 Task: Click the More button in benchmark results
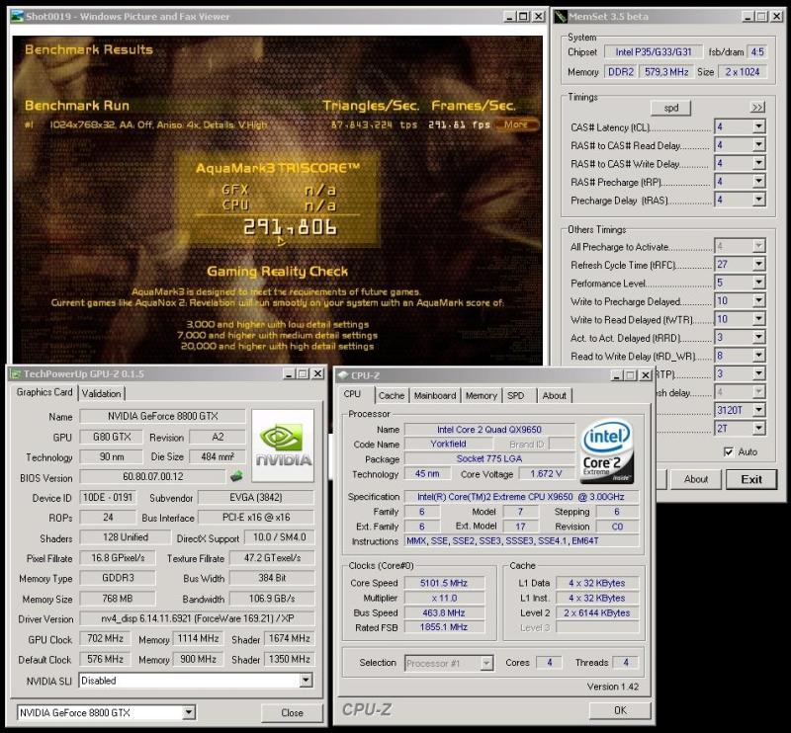coord(515,124)
